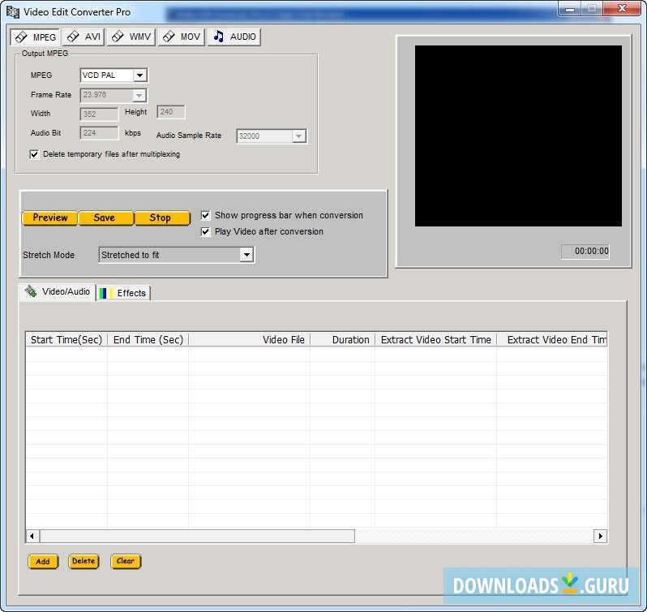Expand the Frame Rate dropdown

(x=139, y=96)
